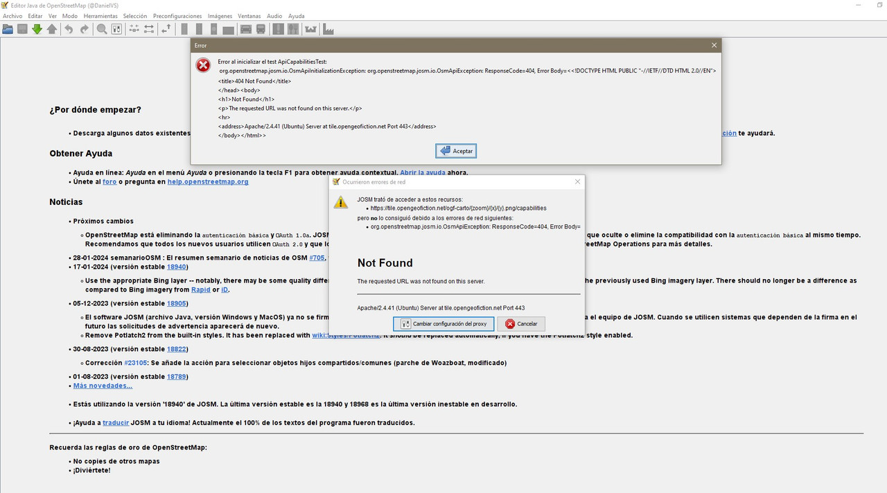The width and height of the screenshot is (887, 493).
Task: Click the 'Obtener Ayuda' heading
Action: (80, 154)
